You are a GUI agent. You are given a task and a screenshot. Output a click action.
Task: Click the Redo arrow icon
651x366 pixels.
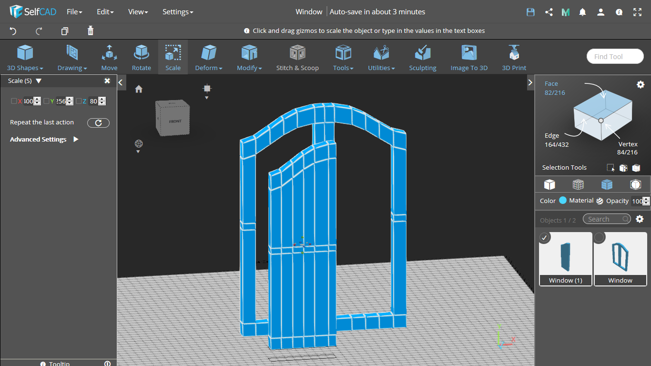[x=39, y=31]
